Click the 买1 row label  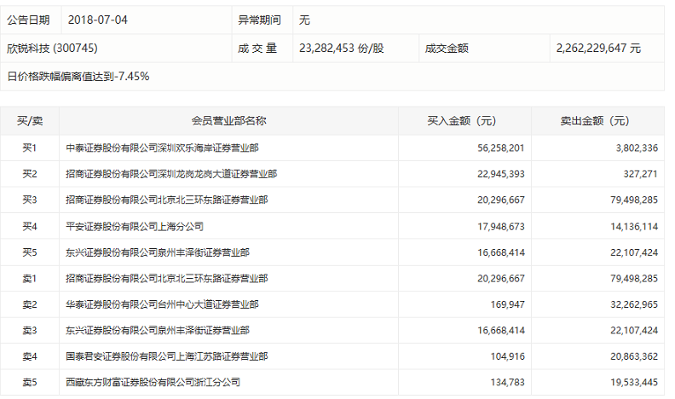click(x=30, y=147)
